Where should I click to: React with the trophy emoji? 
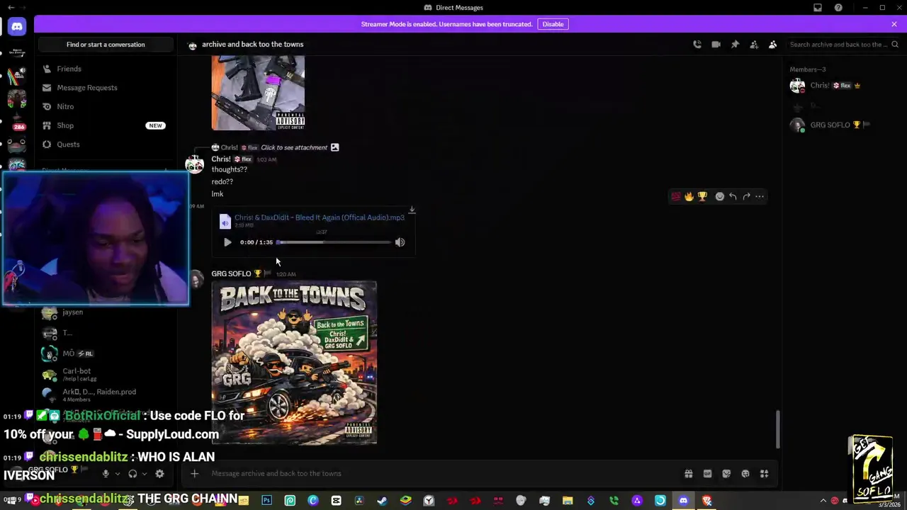702,196
